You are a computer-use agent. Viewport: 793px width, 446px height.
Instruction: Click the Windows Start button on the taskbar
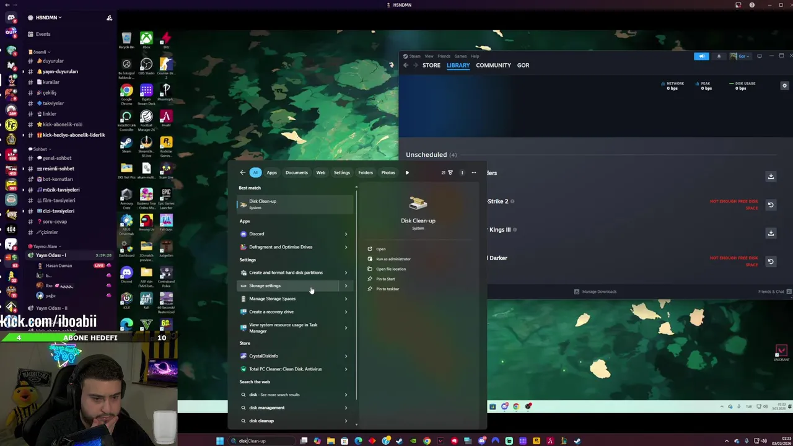pos(220,441)
